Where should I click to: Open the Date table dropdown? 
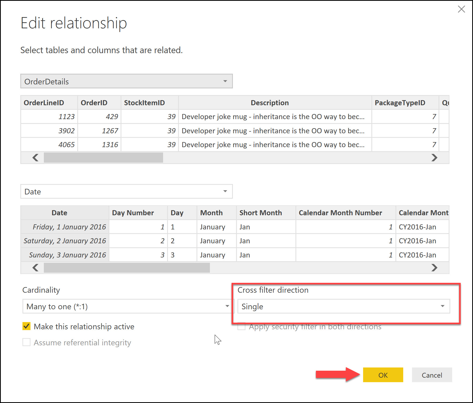click(x=126, y=191)
